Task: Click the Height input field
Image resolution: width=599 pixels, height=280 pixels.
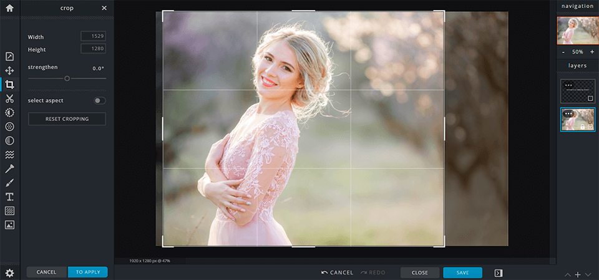Action: point(93,49)
